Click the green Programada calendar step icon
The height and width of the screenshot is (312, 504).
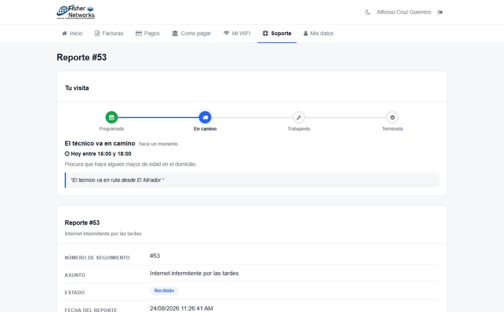112,117
